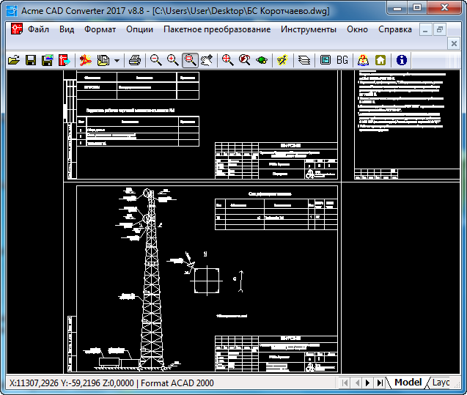Screen dimensions: 467x395
Task: Open the Файл menu
Action: (x=38, y=29)
